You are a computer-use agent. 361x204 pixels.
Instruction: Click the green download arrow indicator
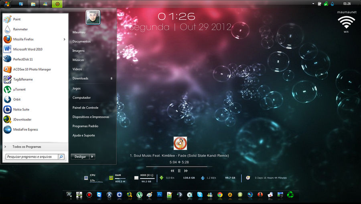[161, 178]
